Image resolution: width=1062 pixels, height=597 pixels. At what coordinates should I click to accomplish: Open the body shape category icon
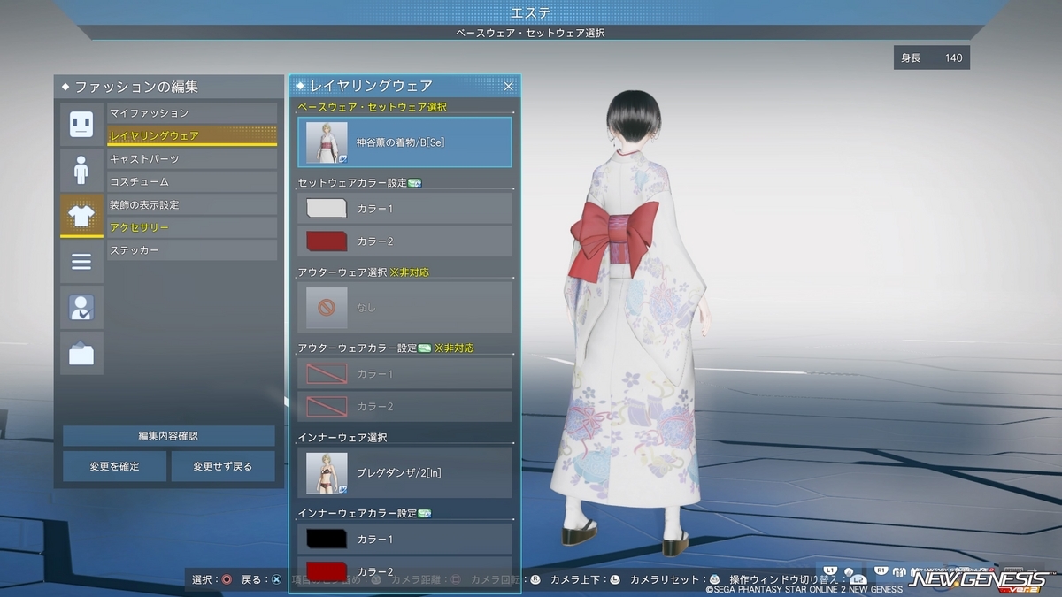click(81, 170)
